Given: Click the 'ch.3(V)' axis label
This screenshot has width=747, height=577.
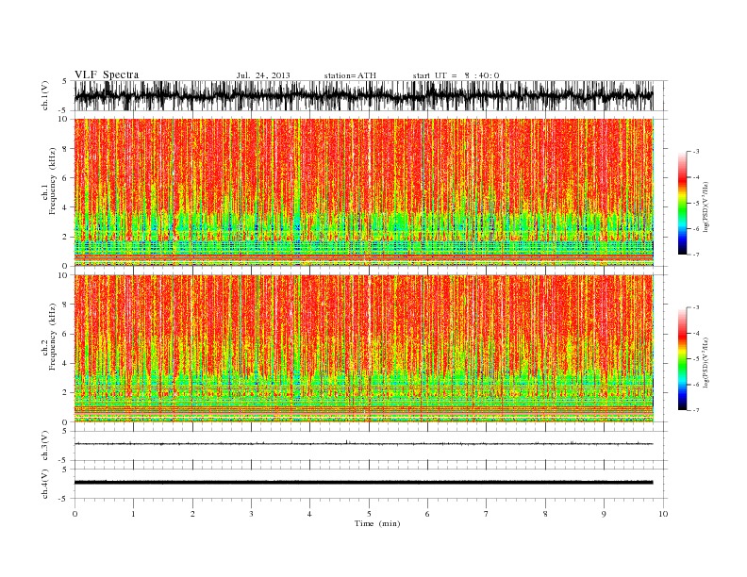Looking at the screenshot, I should pos(45,446).
